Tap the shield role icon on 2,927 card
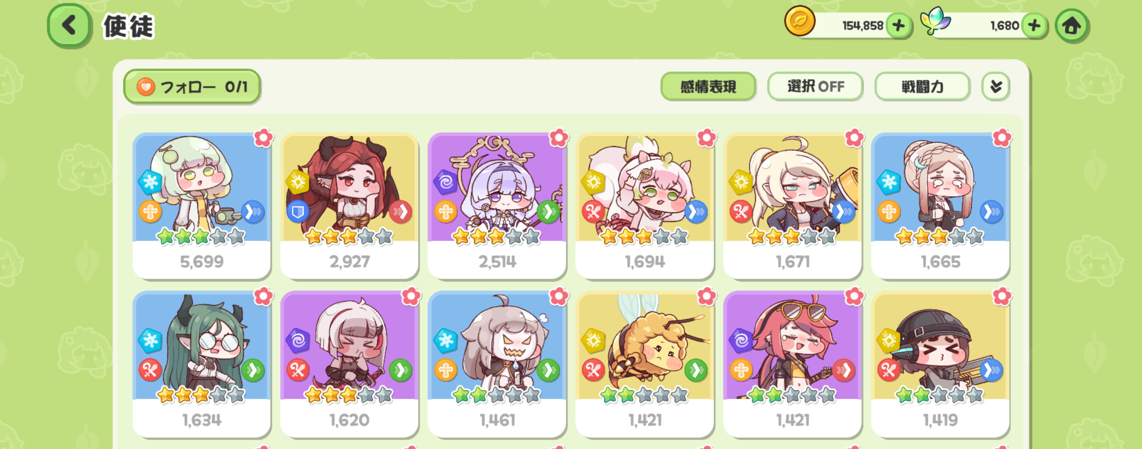 point(298,212)
